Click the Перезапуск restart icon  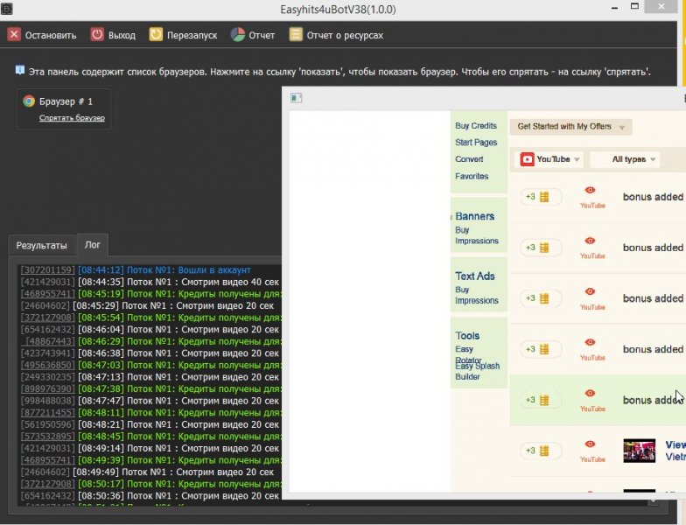[x=156, y=35]
